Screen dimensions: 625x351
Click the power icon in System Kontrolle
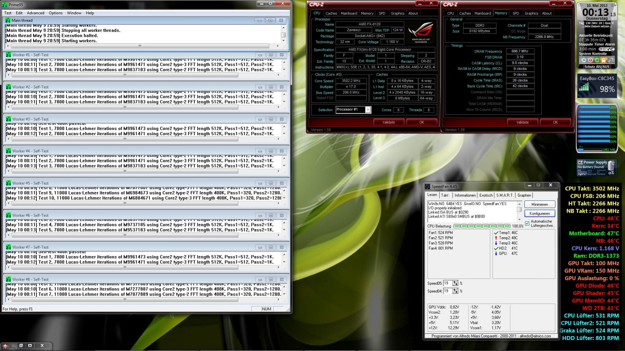584,60
